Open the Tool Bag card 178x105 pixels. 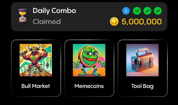pos(143,68)
